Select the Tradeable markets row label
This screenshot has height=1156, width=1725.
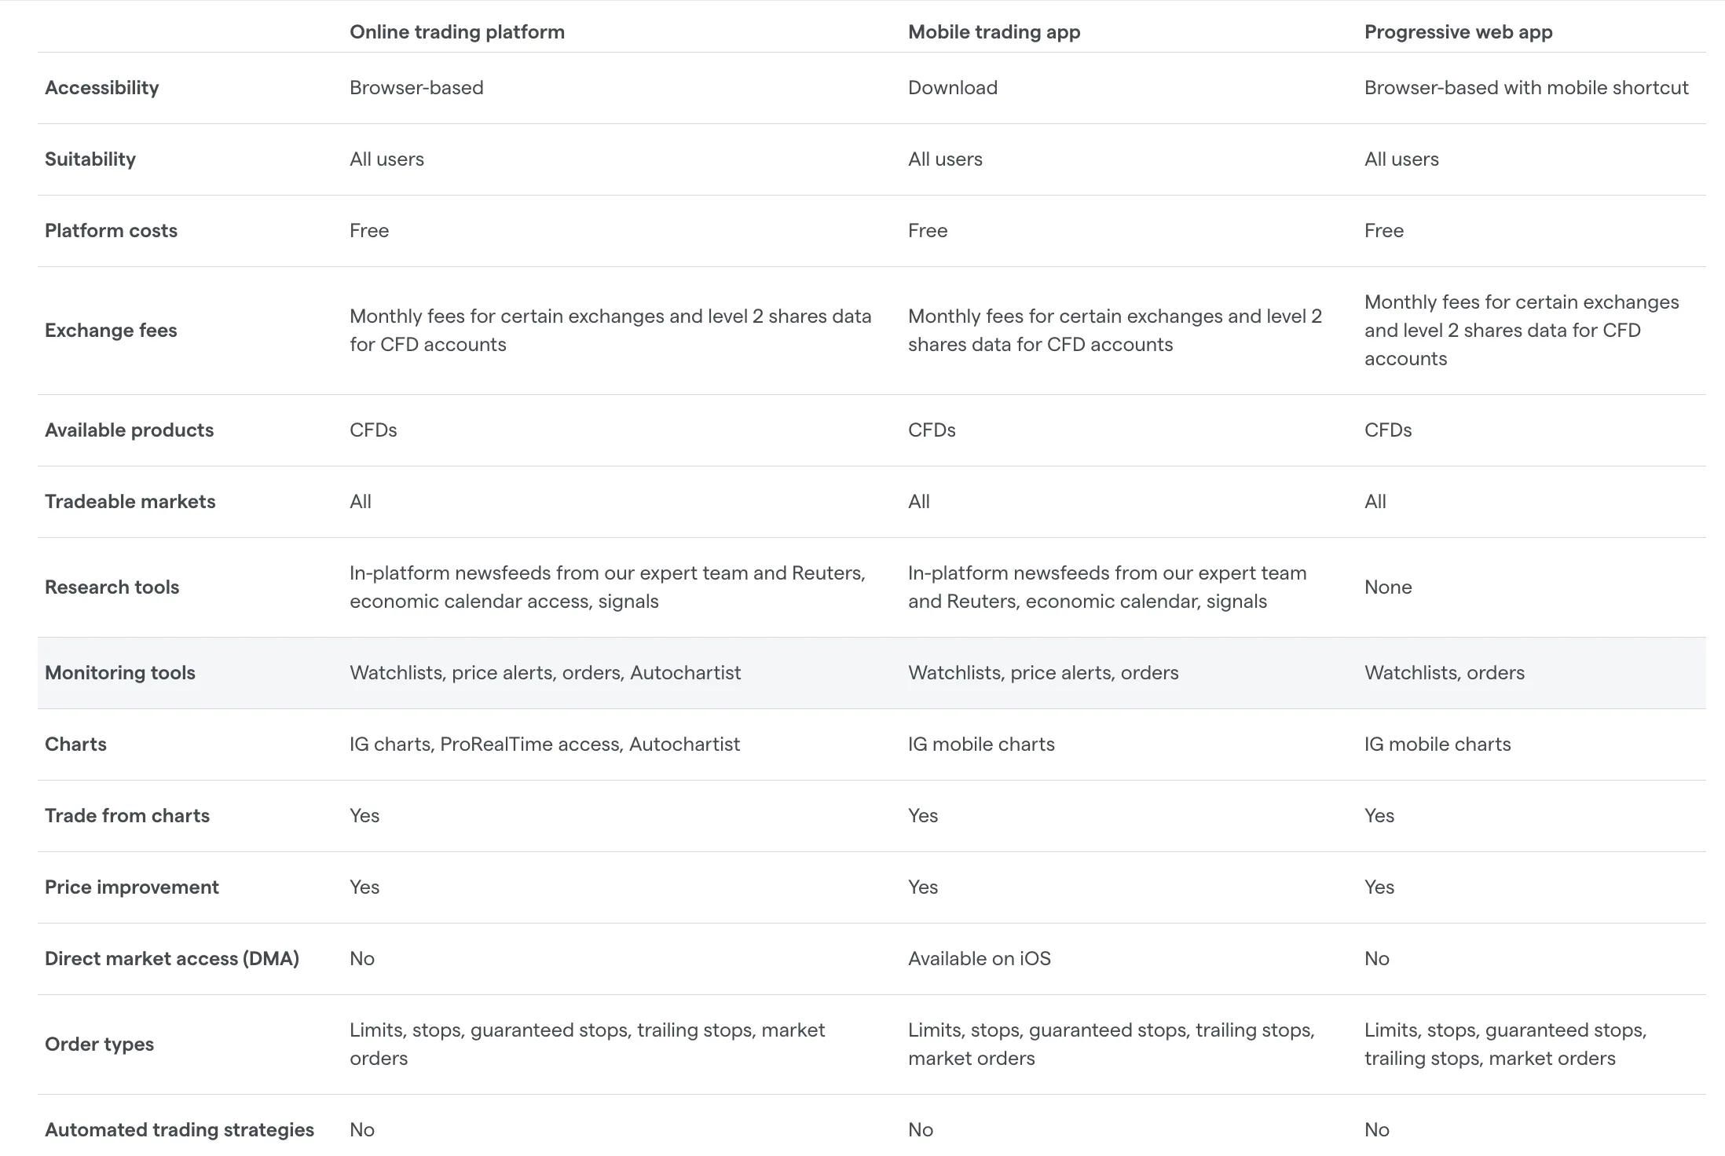[x=130, y=502]
